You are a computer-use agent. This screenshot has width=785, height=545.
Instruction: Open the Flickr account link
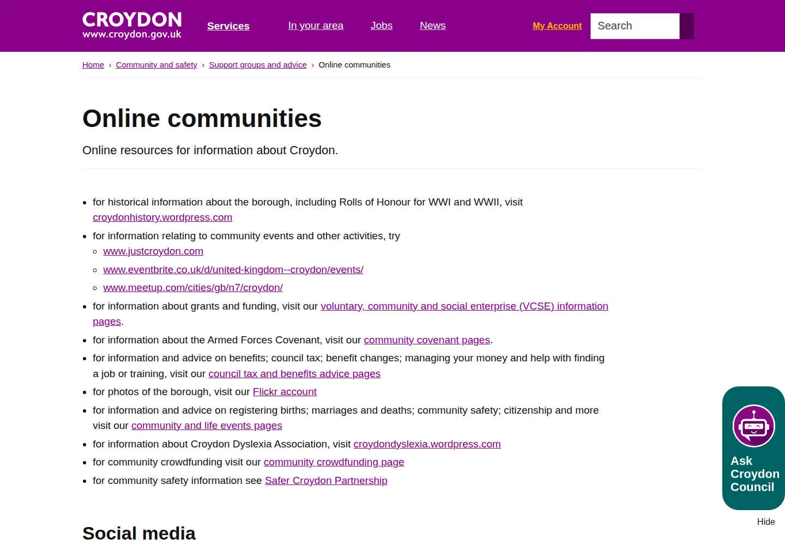click(285, 392)
